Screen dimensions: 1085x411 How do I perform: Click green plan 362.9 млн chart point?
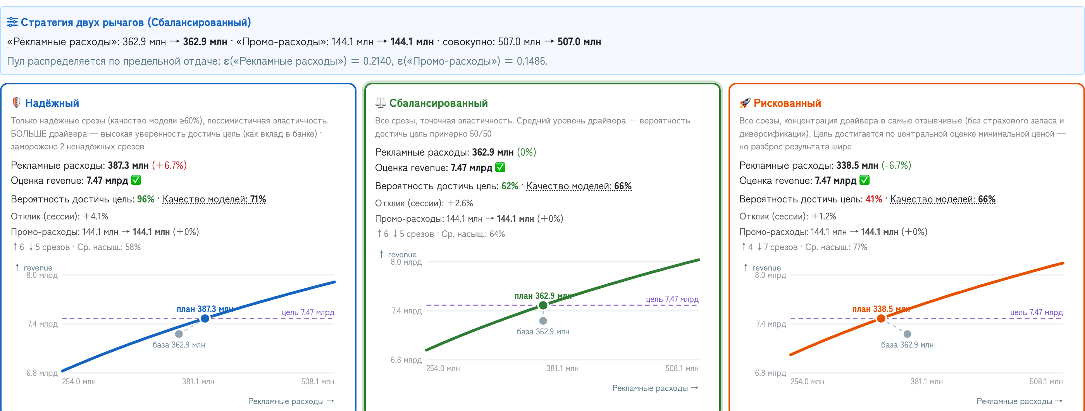[543, 305]
